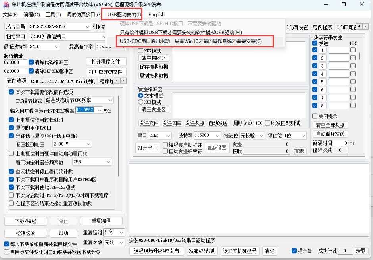Click the 重复编程 button
The width and height of the screenshot is (373, 260).
(101, 221)
